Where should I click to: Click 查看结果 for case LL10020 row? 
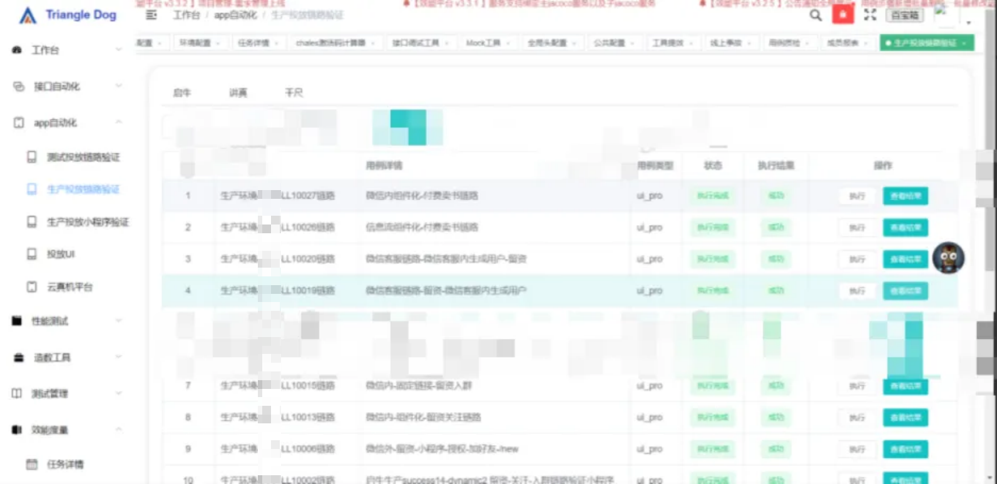[x=905, y=259]
